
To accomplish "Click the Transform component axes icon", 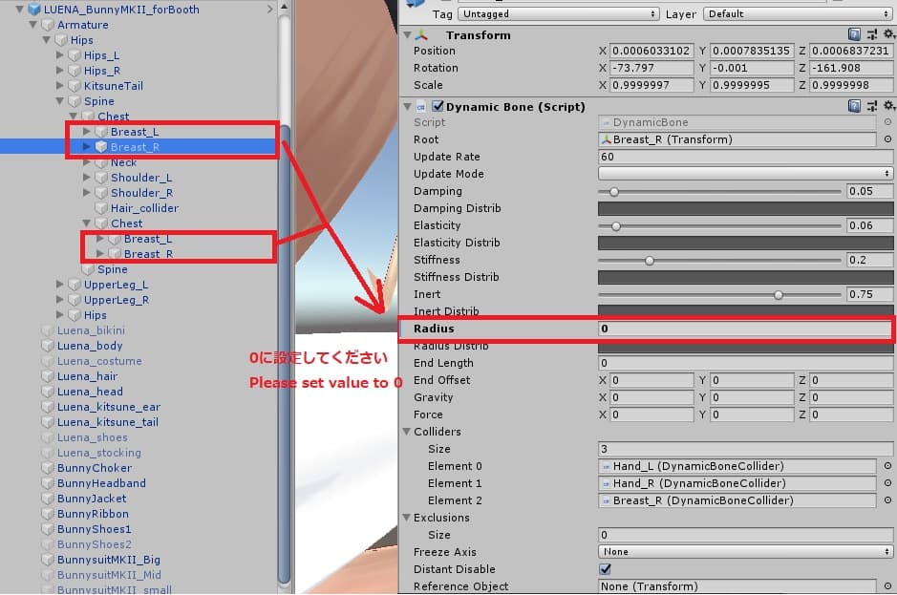I will [421, 35].
